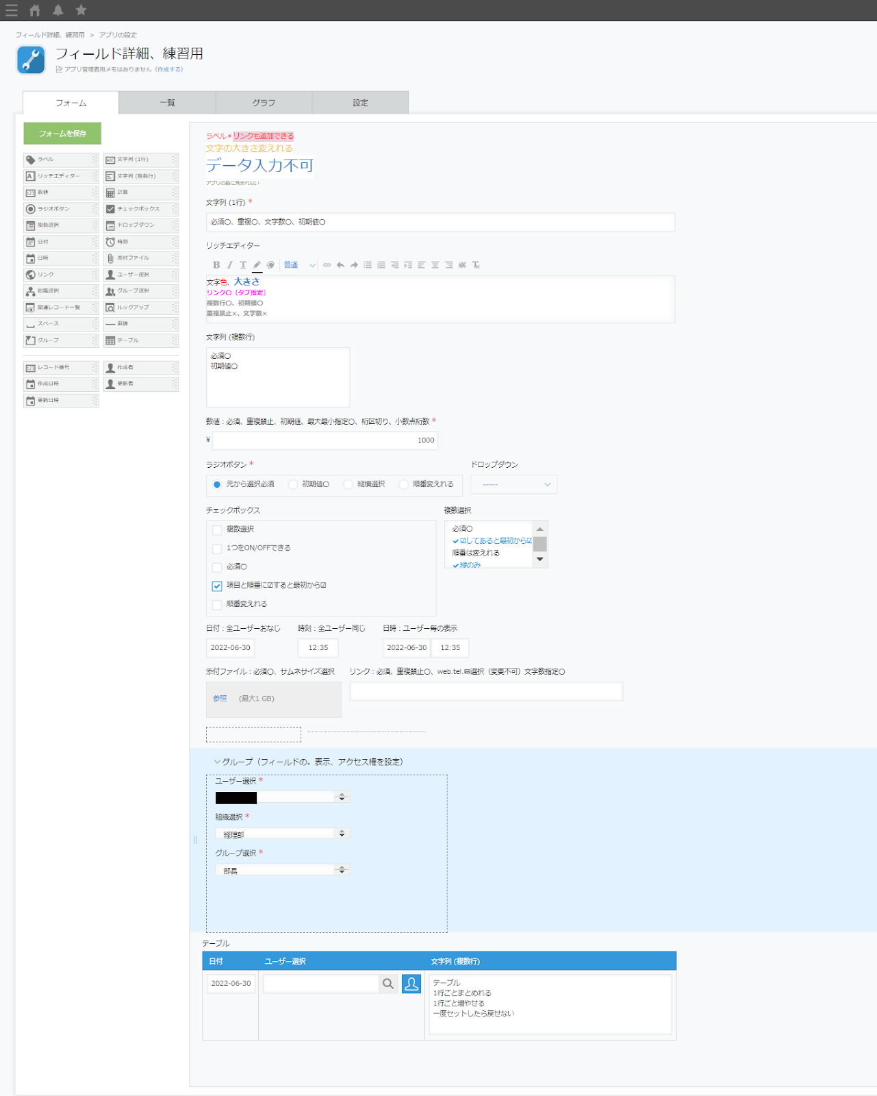
Task: Click the フォームを保存 button
Action: click(x=62, y=134)
